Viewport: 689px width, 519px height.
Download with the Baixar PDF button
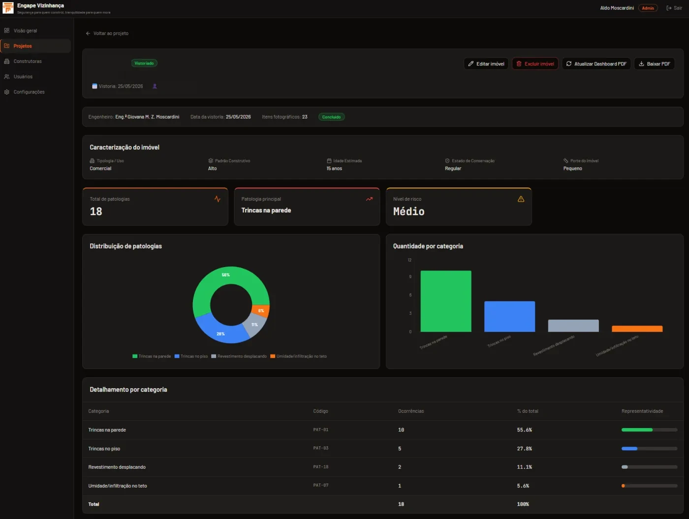pos(654,63)
